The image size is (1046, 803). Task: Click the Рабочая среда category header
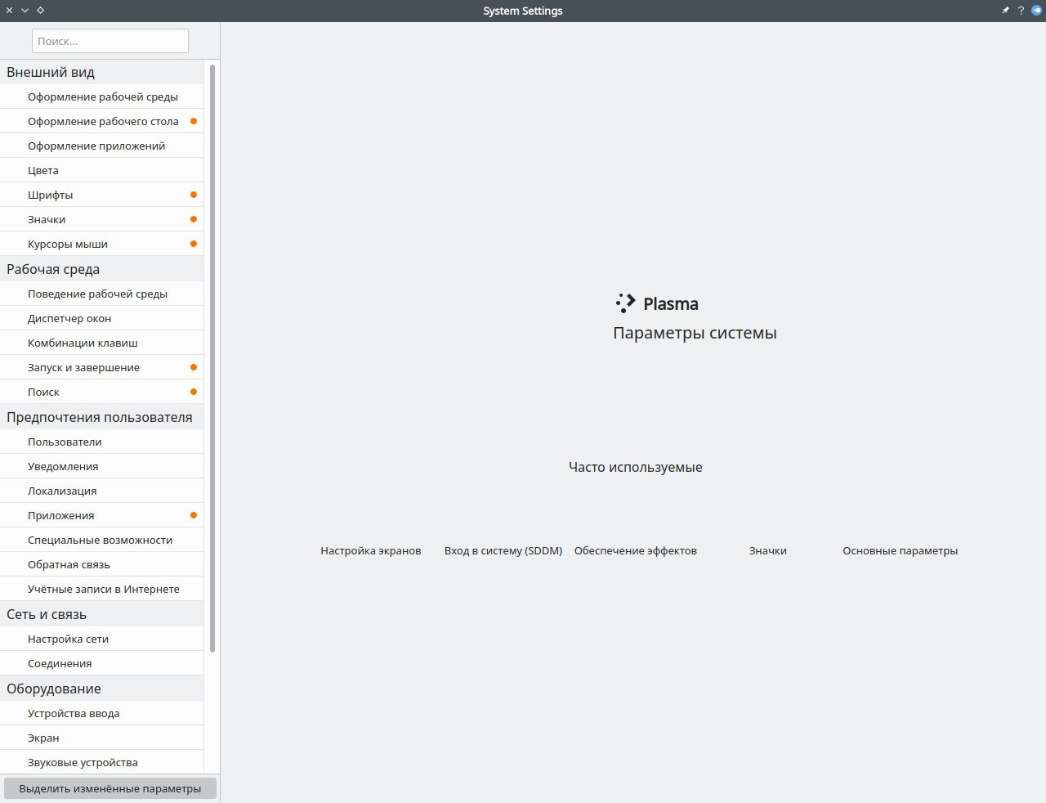pyautogui.click(x=102, y=269)
